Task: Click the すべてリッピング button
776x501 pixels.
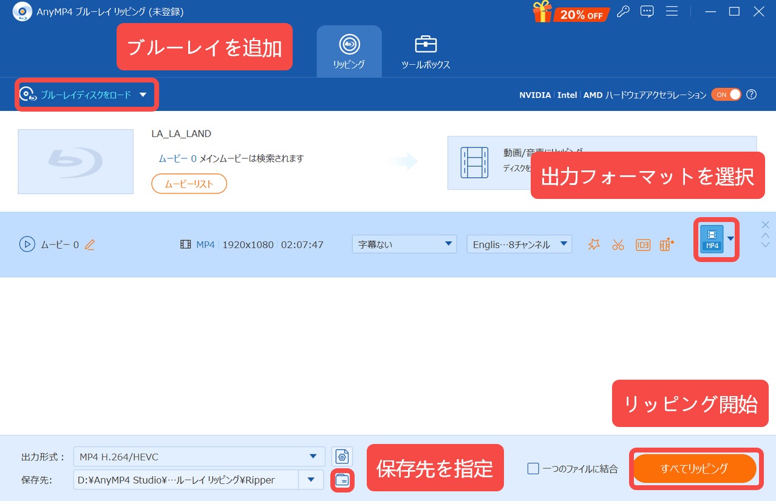Action: [694, 468]
